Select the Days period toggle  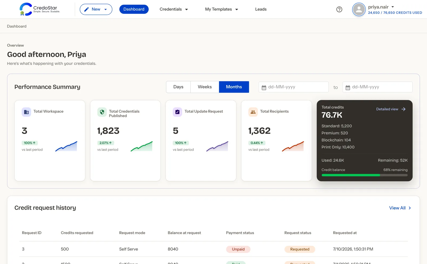point(178,87)
